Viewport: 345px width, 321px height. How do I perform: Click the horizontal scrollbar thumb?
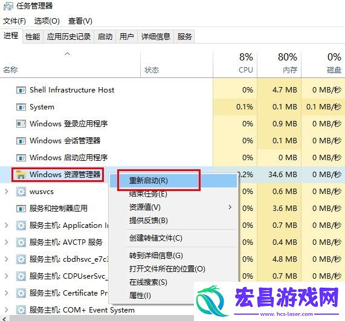point(102,319)
